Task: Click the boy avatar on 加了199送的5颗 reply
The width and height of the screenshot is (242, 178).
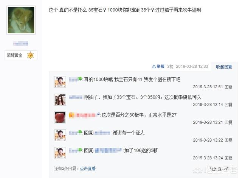Action: point(60,153)
